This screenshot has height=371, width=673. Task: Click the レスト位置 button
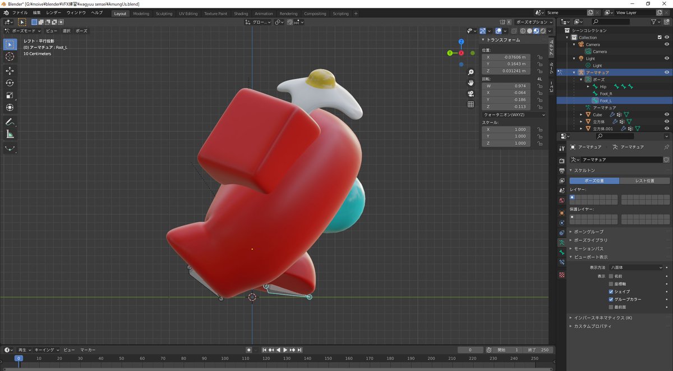click(645, 181)
